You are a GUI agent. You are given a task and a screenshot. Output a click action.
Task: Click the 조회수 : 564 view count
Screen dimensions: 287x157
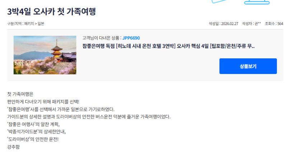pos(274,24)
